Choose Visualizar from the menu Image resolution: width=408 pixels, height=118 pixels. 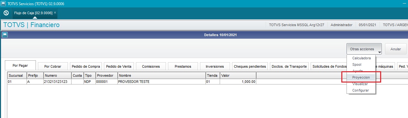[x=361, y=84]
